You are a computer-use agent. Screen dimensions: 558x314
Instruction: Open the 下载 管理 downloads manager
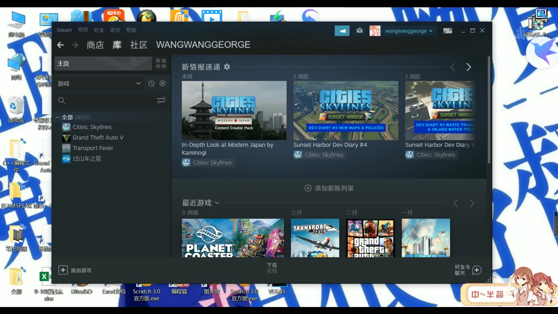[272, 268]
